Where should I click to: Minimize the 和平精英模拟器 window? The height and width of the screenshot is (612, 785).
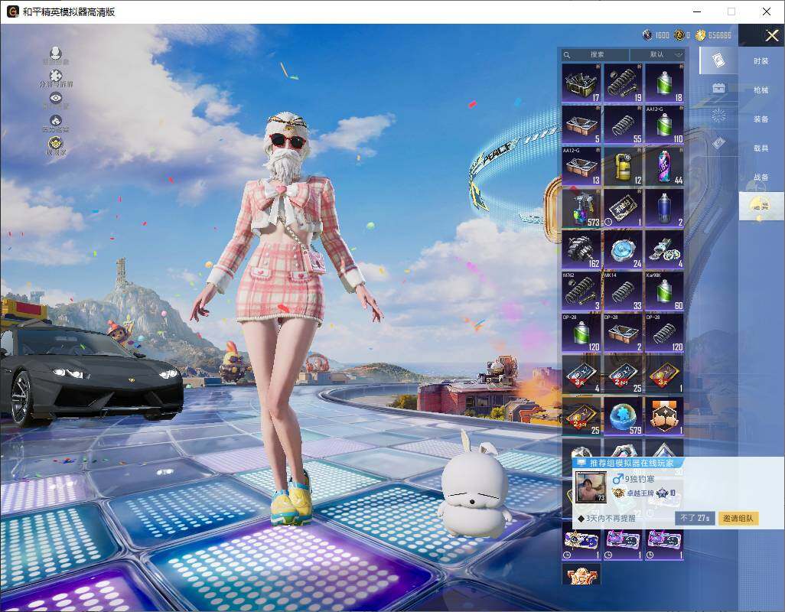pyautogui.click(x=697, y=11)
